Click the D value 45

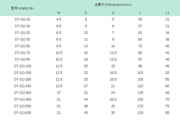tap(86, 113)
